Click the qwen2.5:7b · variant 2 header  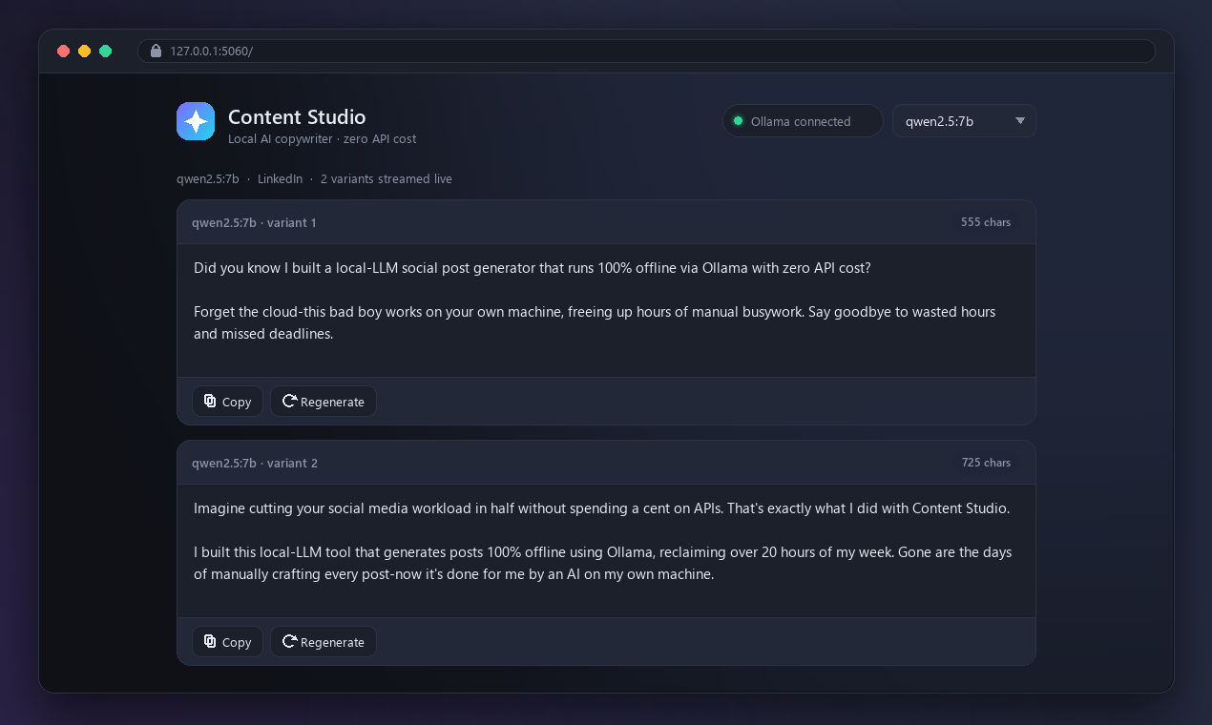(x=255, y=463)
